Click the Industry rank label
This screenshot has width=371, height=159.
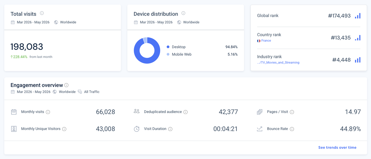[270, 57]
